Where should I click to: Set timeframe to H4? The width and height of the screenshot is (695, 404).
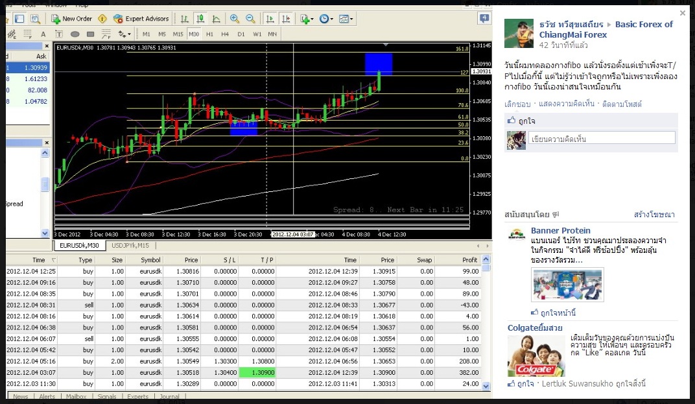pos(225,34)
